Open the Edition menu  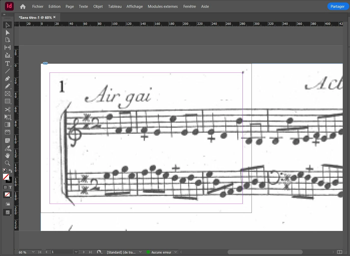[x=55, y=7]
